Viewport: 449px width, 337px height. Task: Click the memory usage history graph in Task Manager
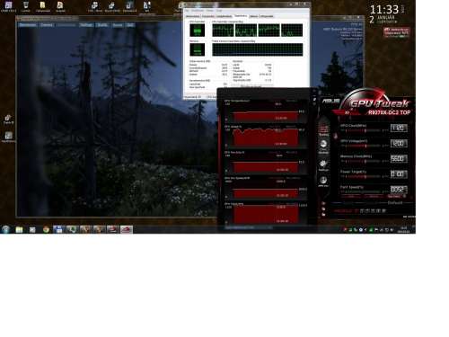click(258, 49)
